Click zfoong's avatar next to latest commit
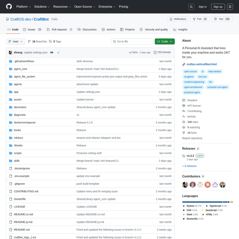Viewport: 239px width, 239px height. (x=10, y=52)
